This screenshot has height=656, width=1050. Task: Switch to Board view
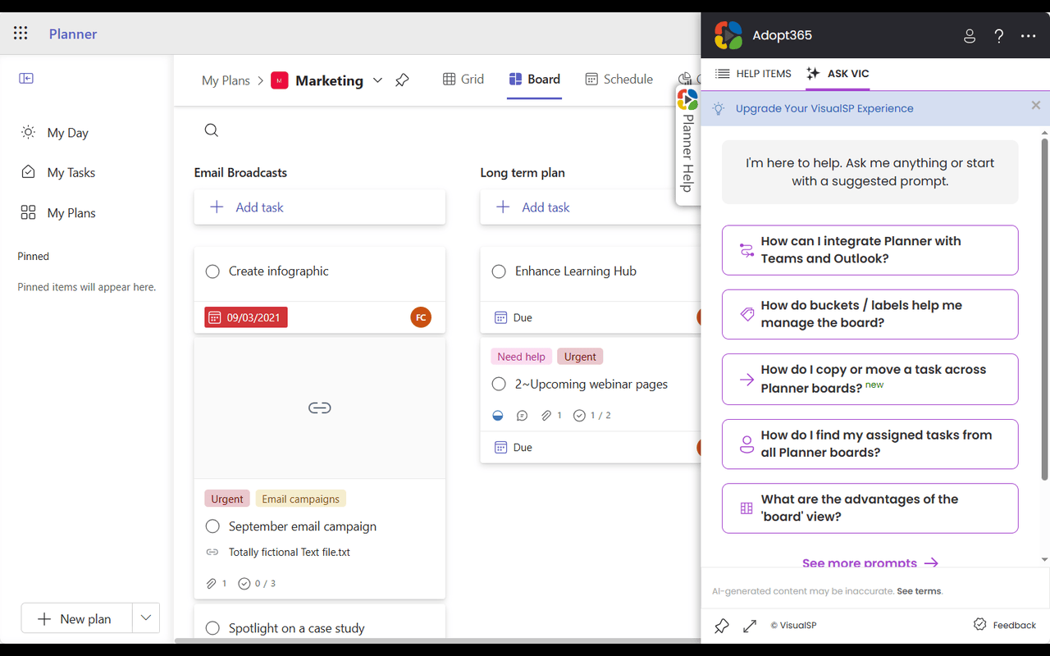point(534,80)
